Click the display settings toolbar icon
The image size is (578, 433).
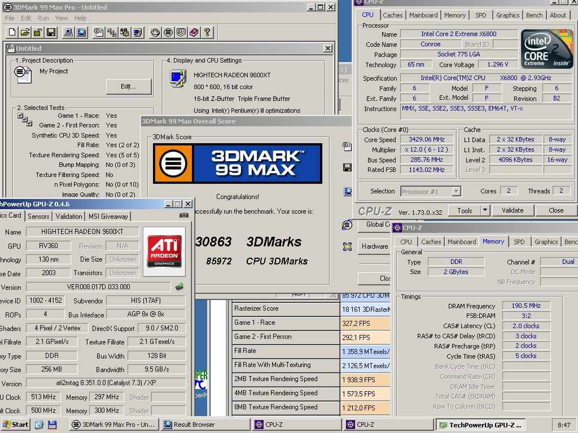137,32
